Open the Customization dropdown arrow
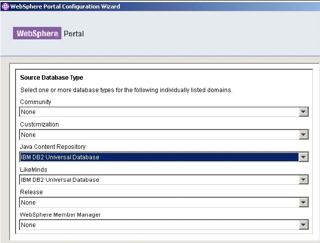 point(304,134)
